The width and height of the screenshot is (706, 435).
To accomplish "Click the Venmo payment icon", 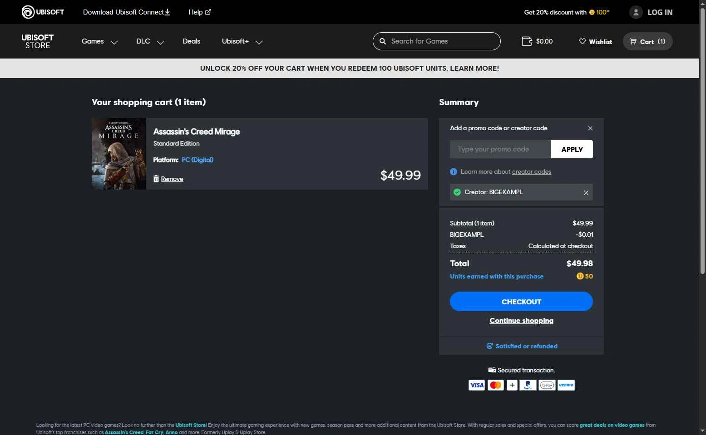I will 566,385.
